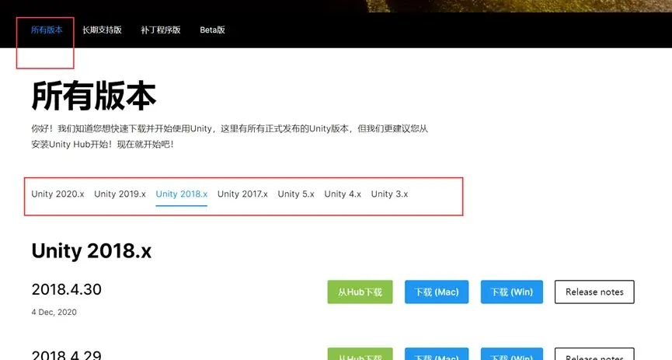Download 2018.4.30 for Mac
The image size is (672, 360).
point(437,292)
